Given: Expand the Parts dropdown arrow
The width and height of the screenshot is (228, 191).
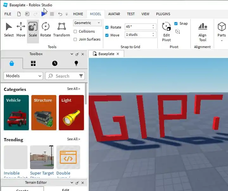Looking at the screenshot, I should point(222,41).
